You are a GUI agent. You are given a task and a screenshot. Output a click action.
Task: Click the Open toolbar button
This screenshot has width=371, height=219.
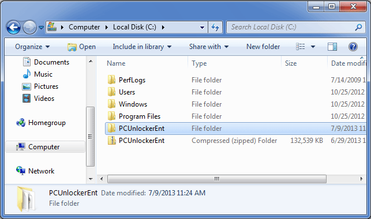pos(81,47)
